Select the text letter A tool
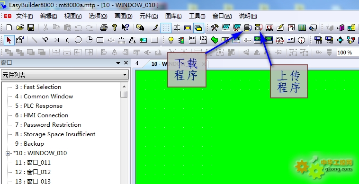The width and height of the screenshot is (359, 184). [132, 40]
